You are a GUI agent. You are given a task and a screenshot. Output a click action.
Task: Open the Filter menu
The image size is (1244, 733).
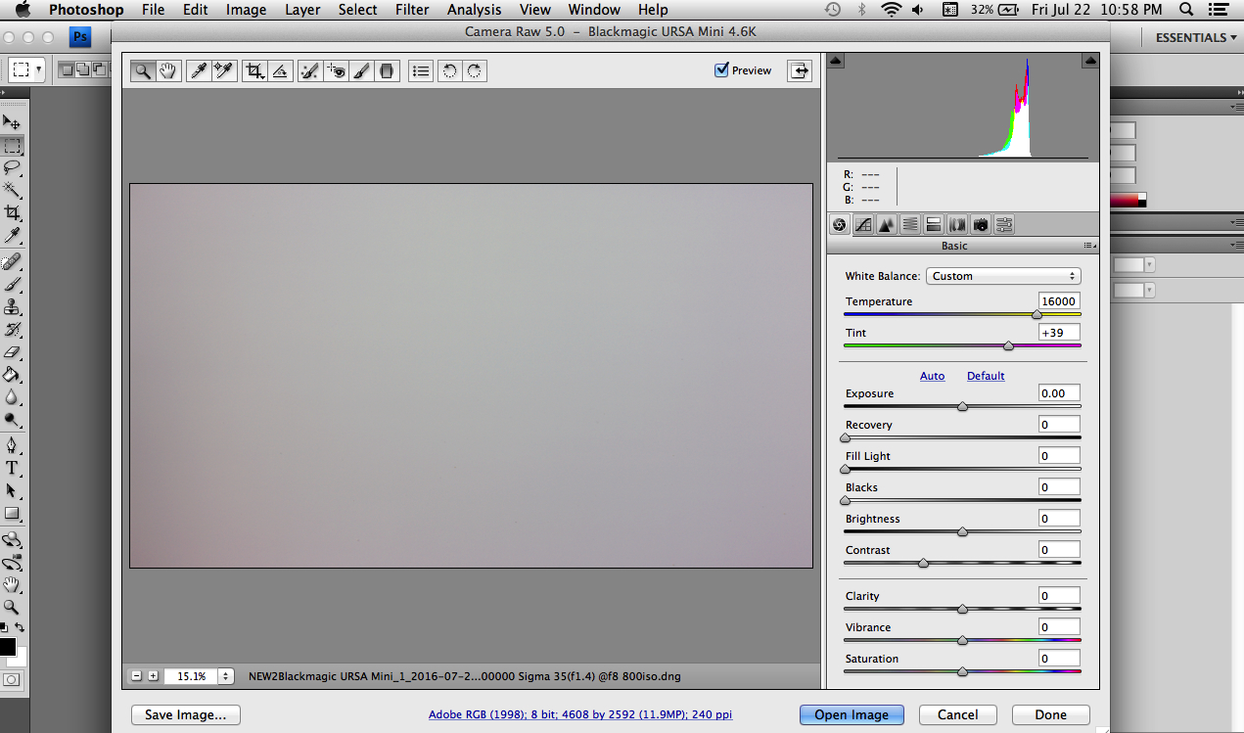[412, 10]
